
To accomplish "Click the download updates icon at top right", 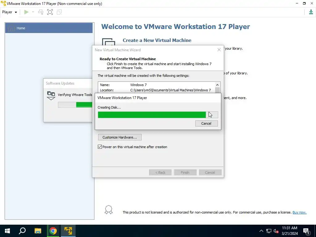I will click(x=311, y=12).
